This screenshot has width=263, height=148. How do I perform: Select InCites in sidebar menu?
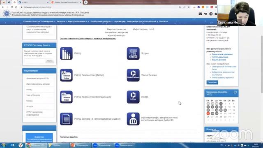click(x=30, y=101)
